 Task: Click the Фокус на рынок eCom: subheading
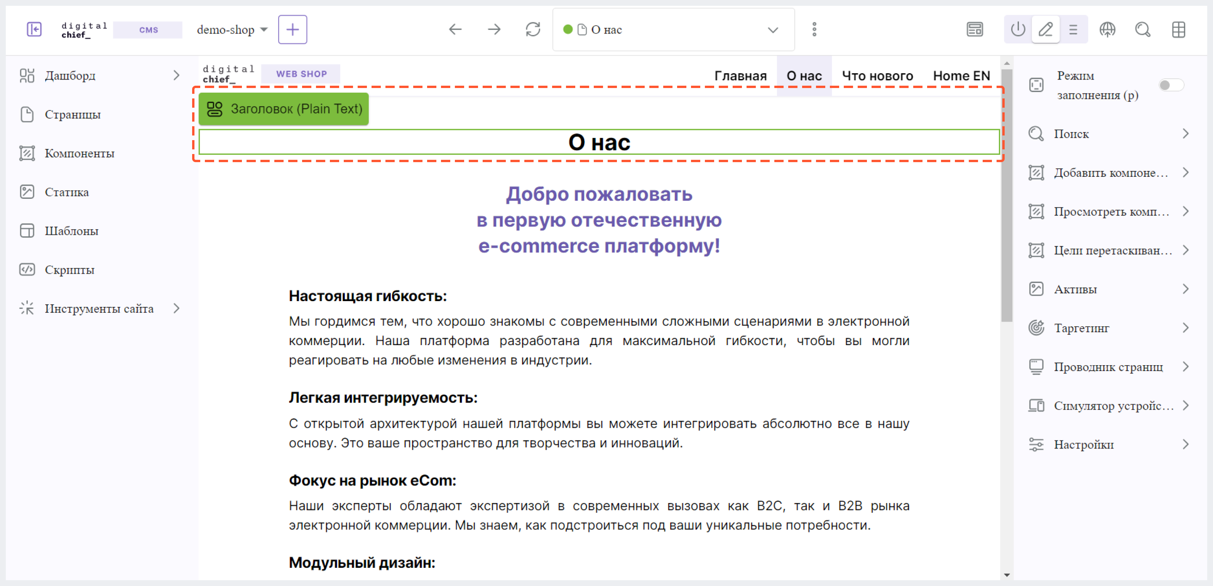372,481
